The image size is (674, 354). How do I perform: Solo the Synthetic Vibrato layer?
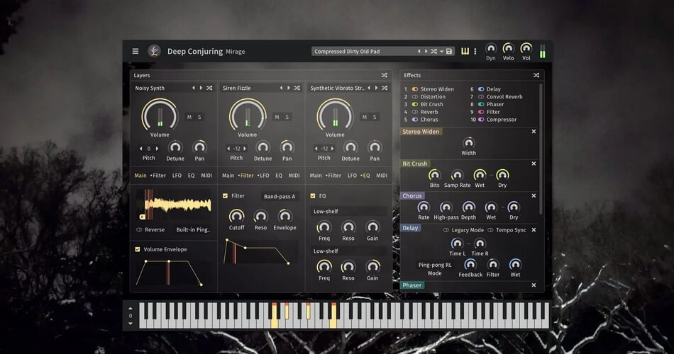coord(375,117)
